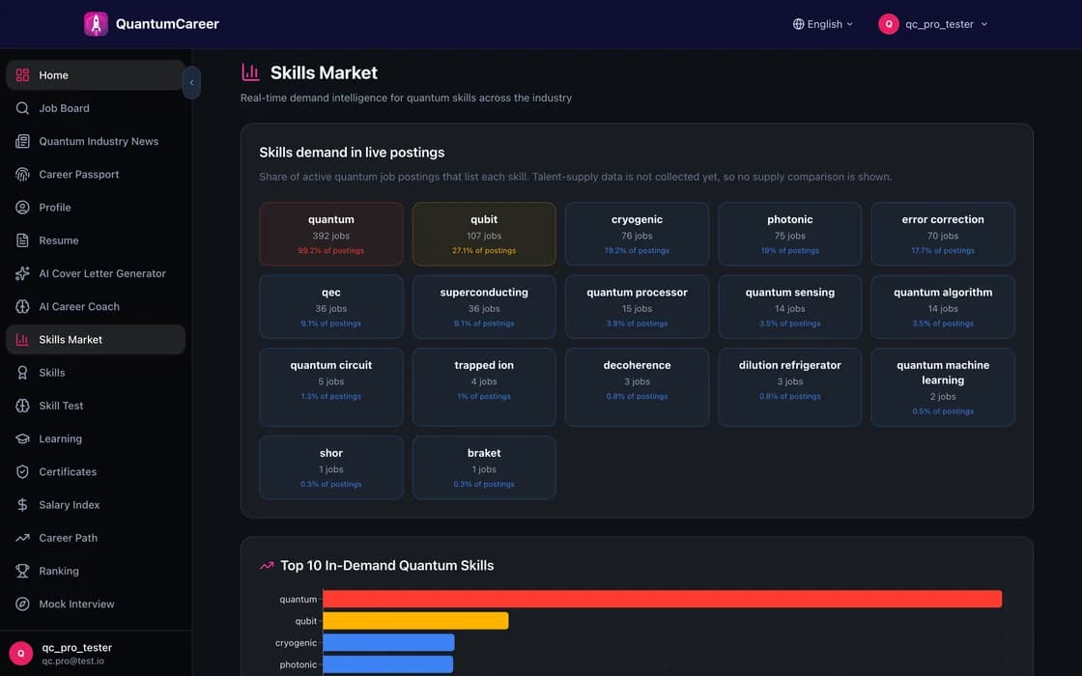Image resolution: width=1082 pixels, height=676 pixels.
Task: Click the dilution refrigerator skill card
Action: click(790, 387)
